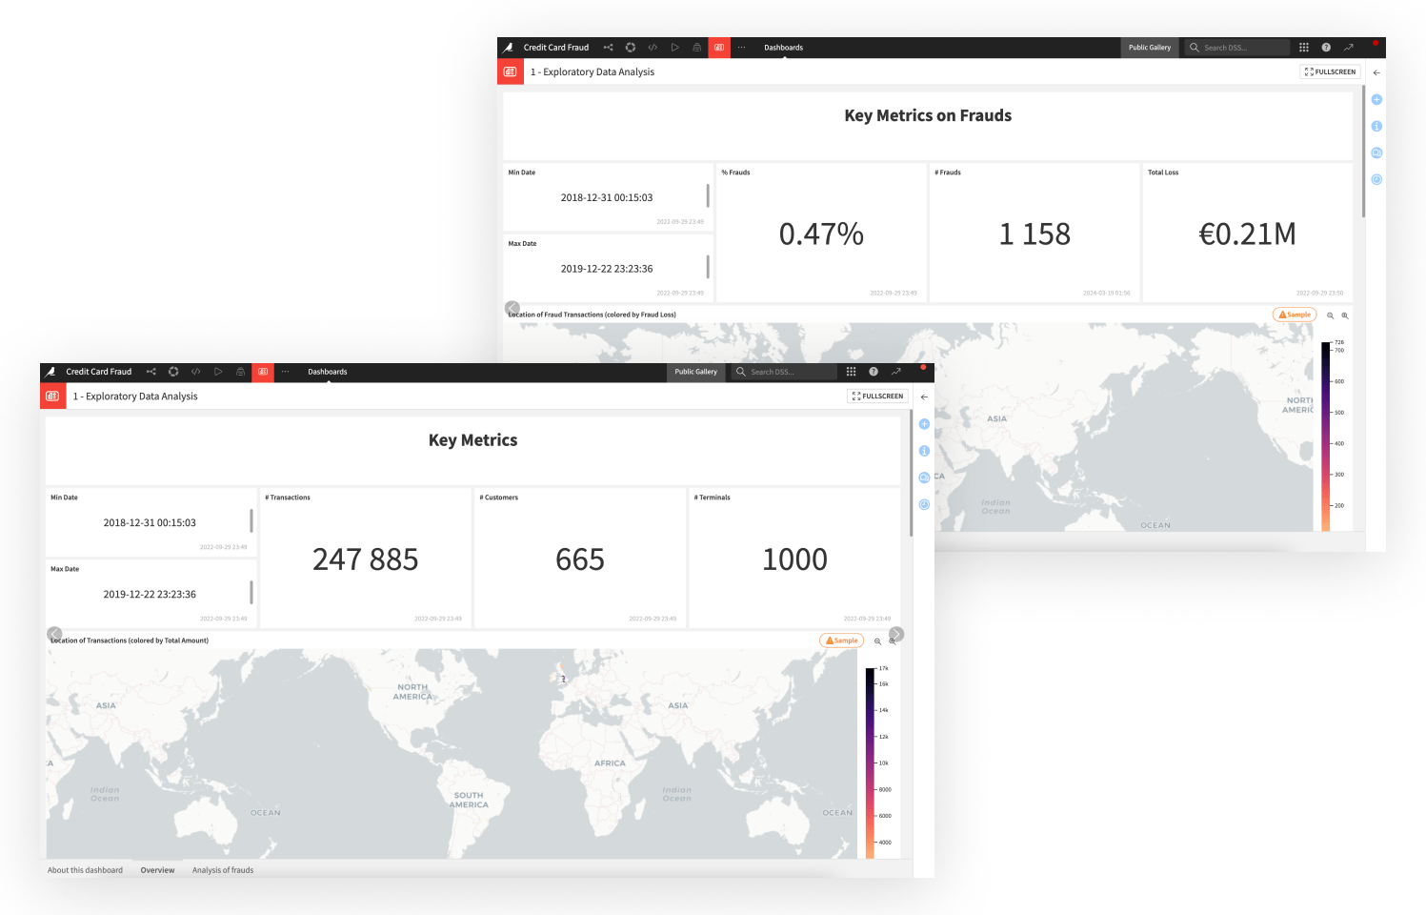Click the Min Date tile scrollbar in the front Key Metrics window

coord(251,520)
